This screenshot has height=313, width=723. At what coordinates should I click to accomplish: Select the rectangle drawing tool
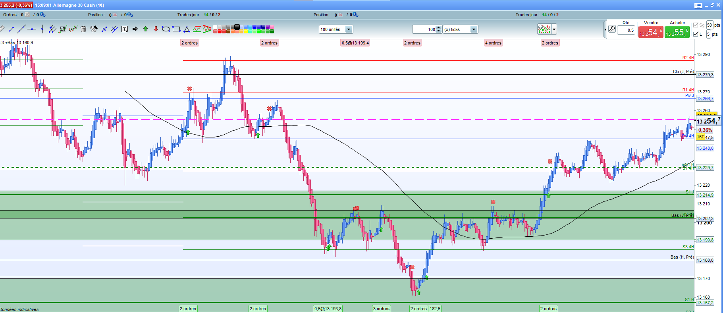(176, 29)
